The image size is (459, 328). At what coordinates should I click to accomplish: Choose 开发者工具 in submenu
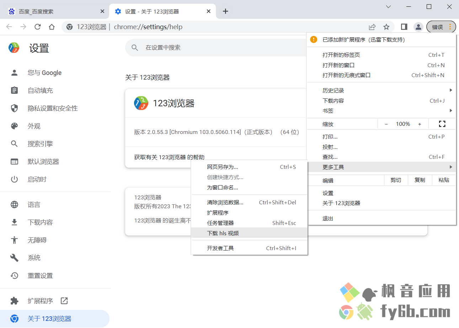pos(249,248)
